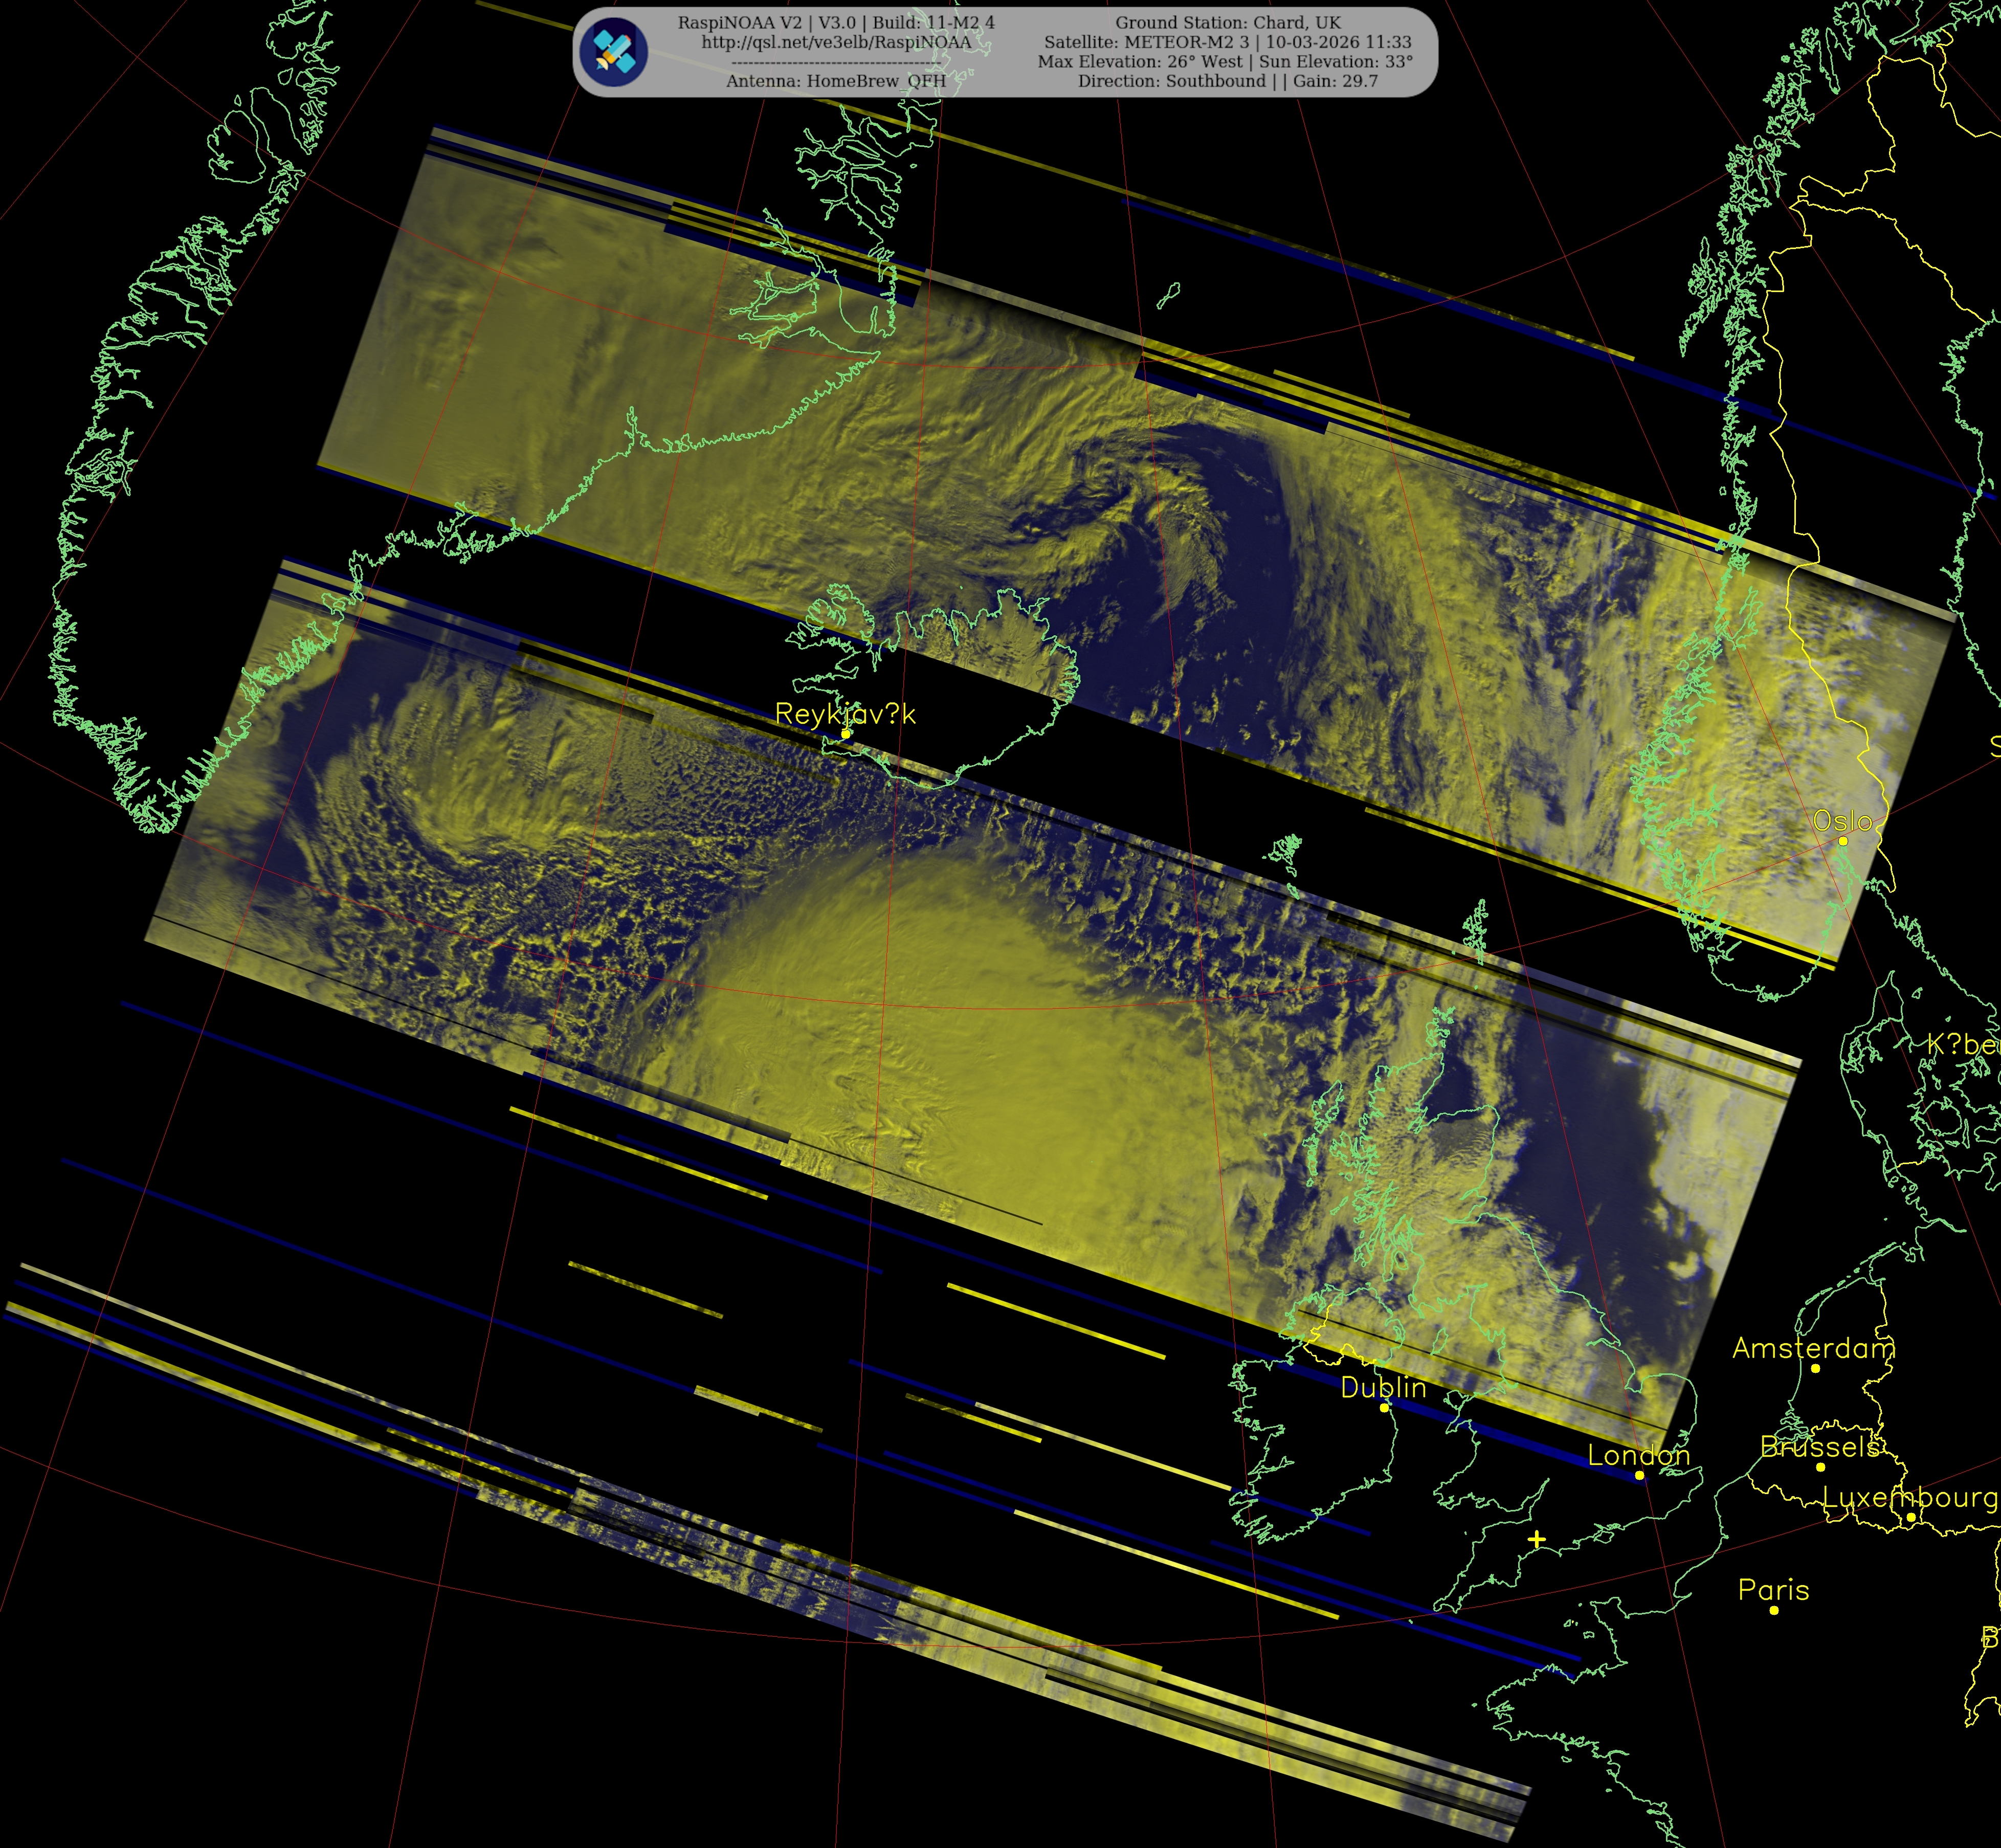
Task: Click the RaspiNOAA V2 version title line
Action: 836,22
